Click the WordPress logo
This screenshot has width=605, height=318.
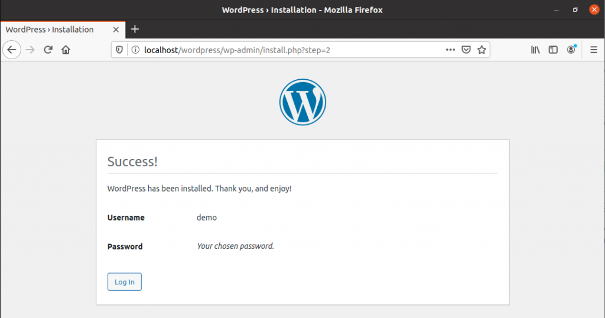(x=302, y=102)
